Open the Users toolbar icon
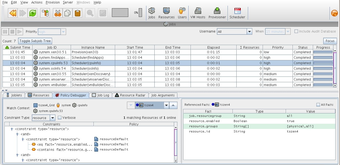The width and height of the screenshot is (340, 165). pos(182,13)
